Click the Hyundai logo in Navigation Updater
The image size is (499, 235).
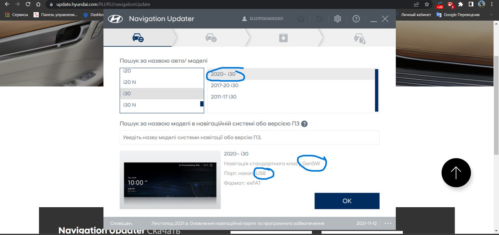pyautogui.click(x=115, y=19)
